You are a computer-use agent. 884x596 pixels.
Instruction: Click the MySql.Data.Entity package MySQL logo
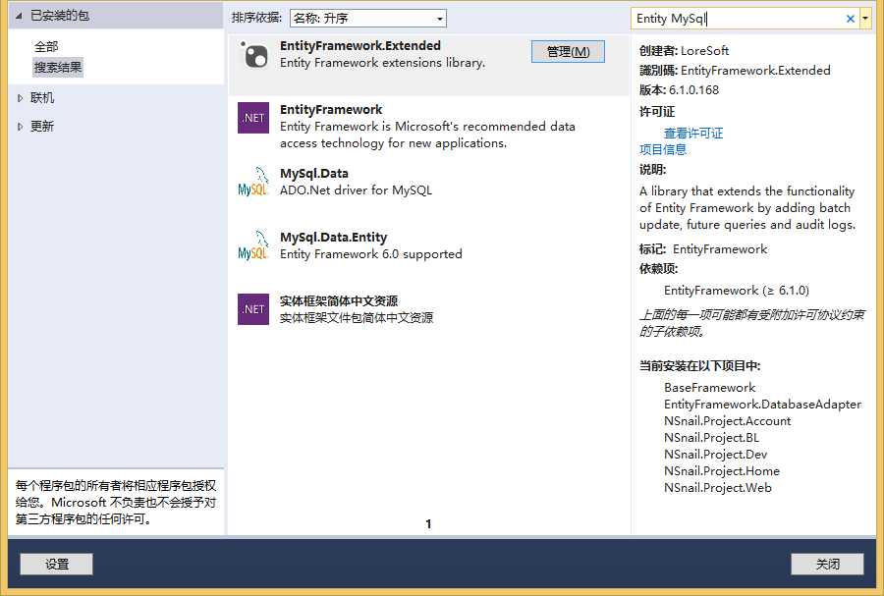coord(253,245)
